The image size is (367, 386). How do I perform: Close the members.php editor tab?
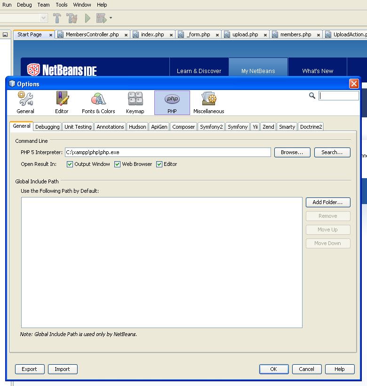319,35
